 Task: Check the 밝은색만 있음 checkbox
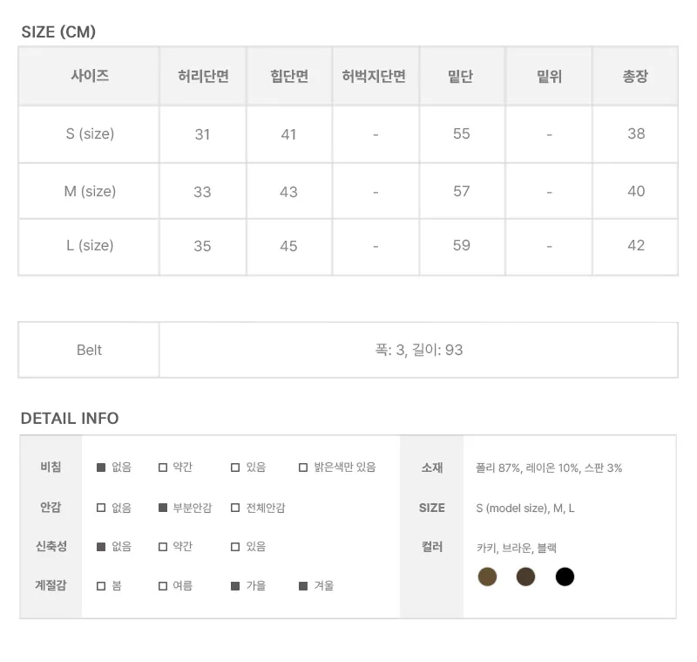click(x=303, y=467)
